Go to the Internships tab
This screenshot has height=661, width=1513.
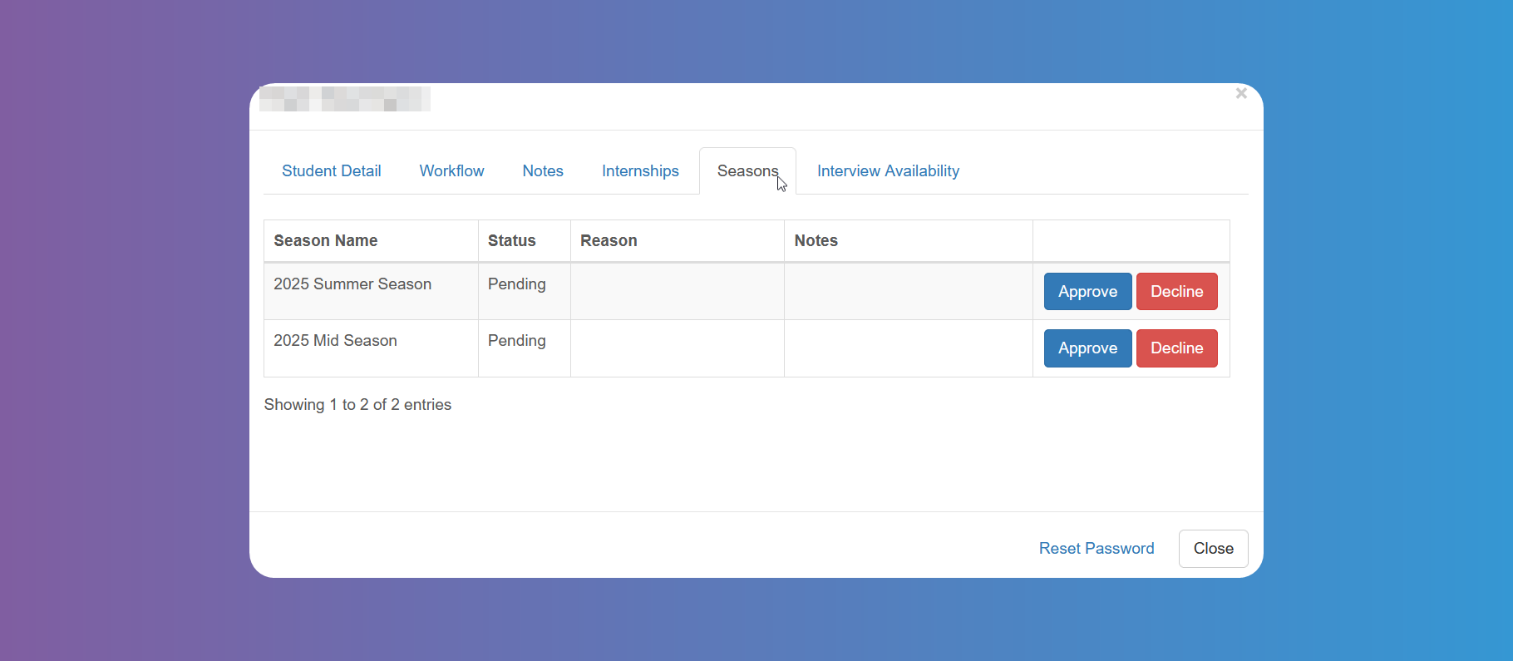tap(640, 171)
